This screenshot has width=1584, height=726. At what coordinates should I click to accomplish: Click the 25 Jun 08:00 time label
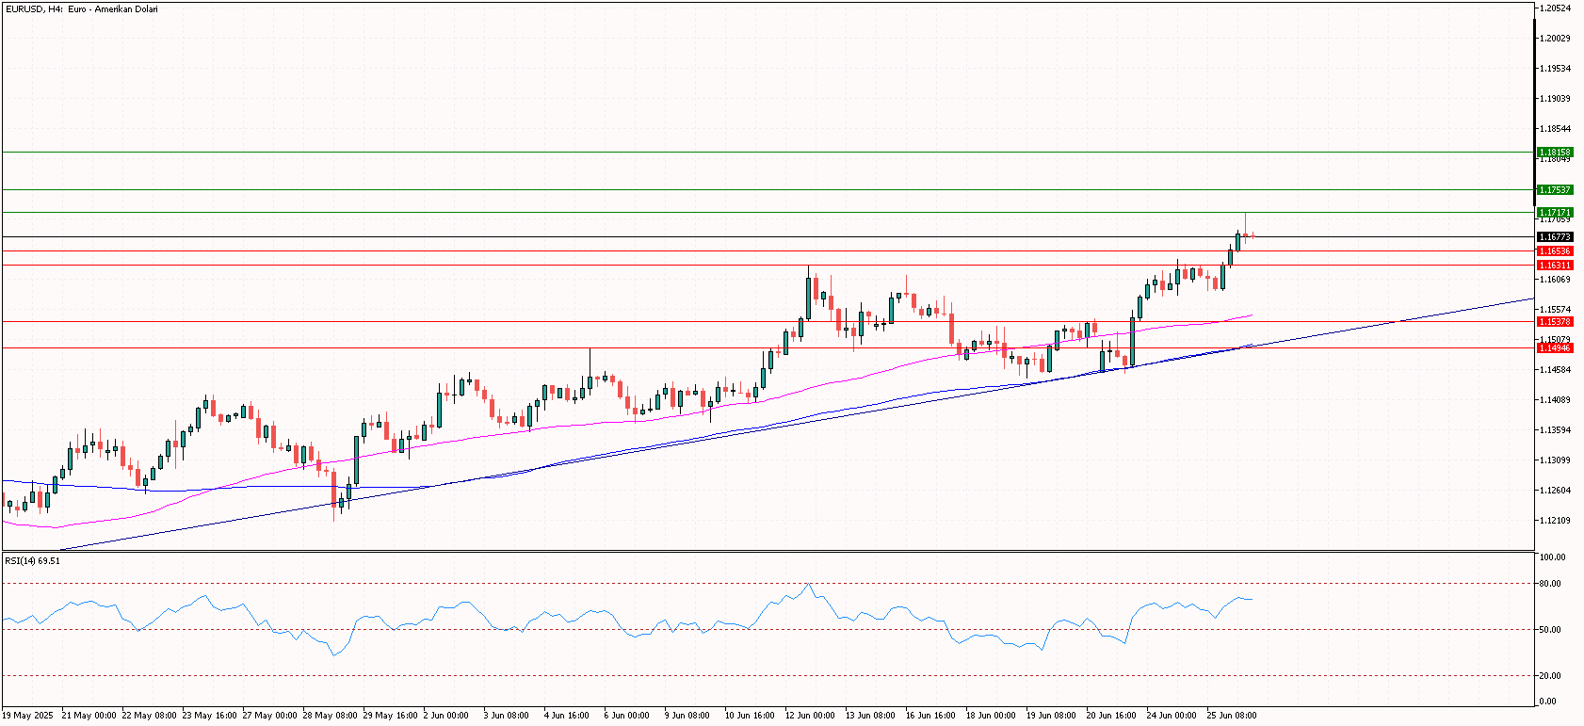tap(1232, 716)
